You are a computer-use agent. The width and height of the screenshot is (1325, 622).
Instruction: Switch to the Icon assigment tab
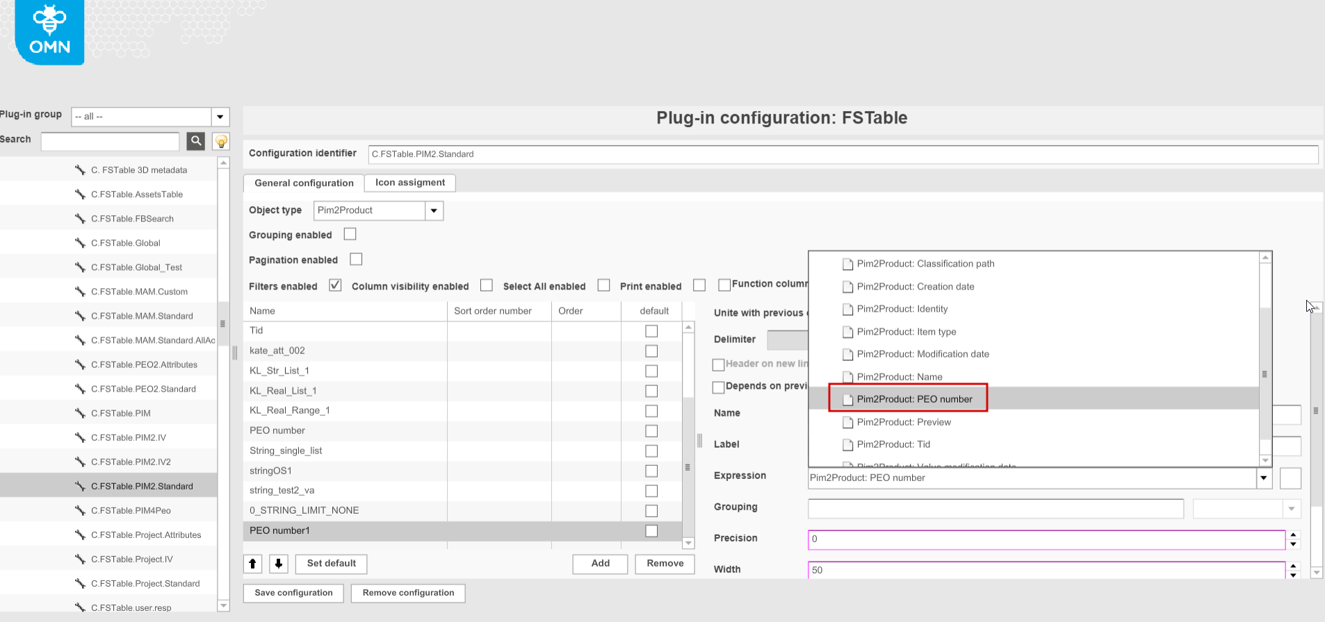coord(409,183)
